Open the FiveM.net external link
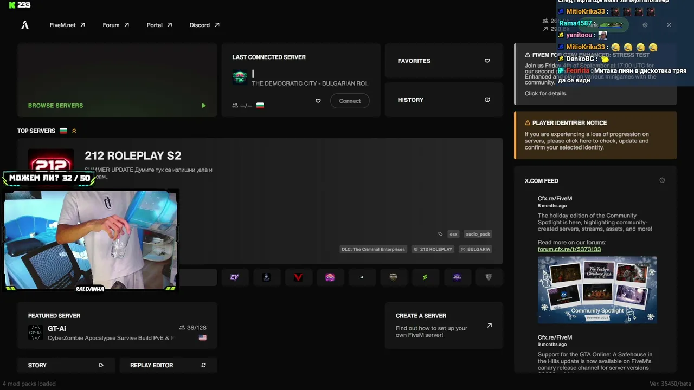This screenshot has height=390, width=694. [67, 25]
